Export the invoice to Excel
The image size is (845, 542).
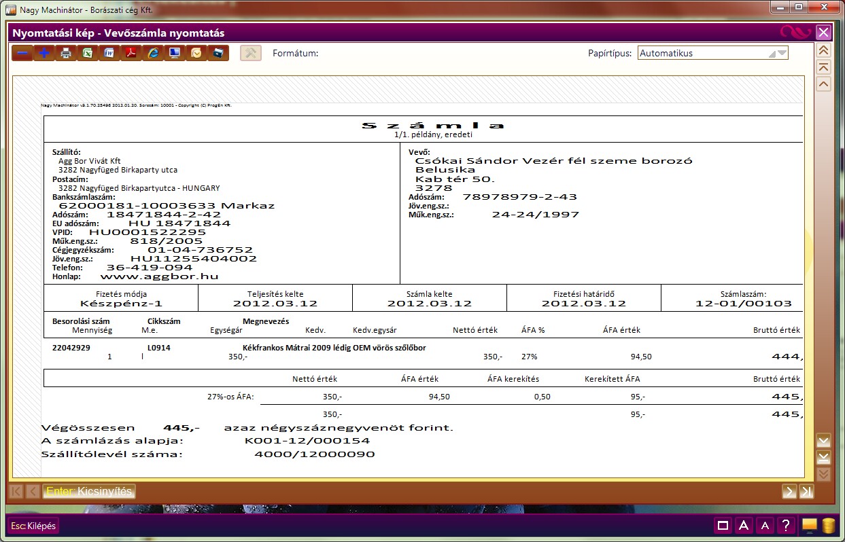[x=88, y=53]
